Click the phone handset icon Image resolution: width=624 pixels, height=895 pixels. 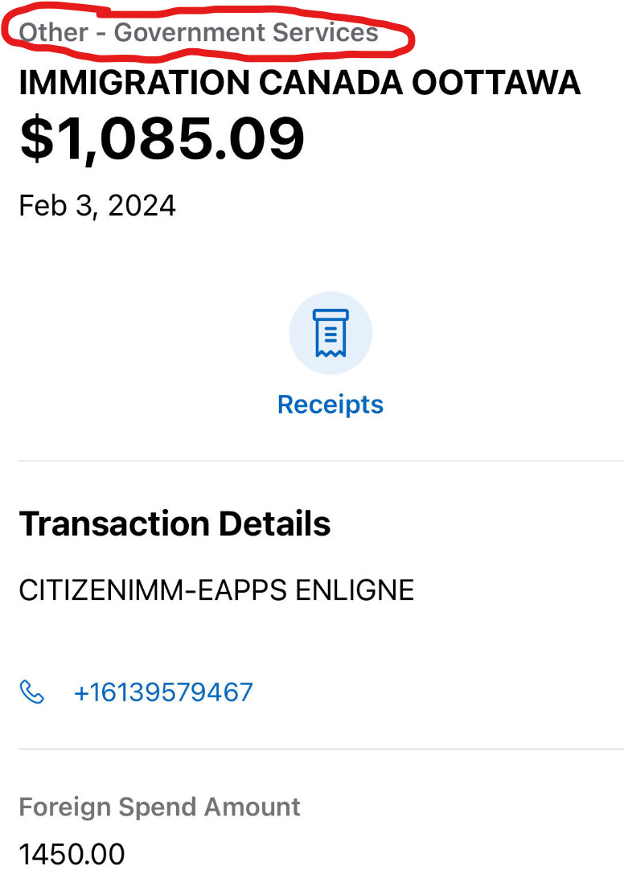tap(31, 692)
